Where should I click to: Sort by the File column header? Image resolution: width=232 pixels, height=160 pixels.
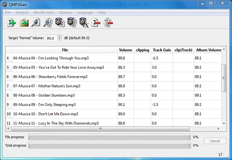pyautogui.click(x=65, y=50)
